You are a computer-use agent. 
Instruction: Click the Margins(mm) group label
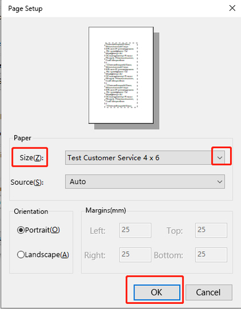[x=106, y=211]
